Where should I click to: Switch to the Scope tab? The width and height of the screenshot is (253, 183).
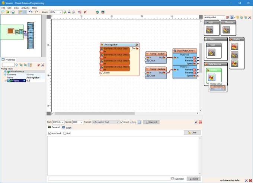67,127
